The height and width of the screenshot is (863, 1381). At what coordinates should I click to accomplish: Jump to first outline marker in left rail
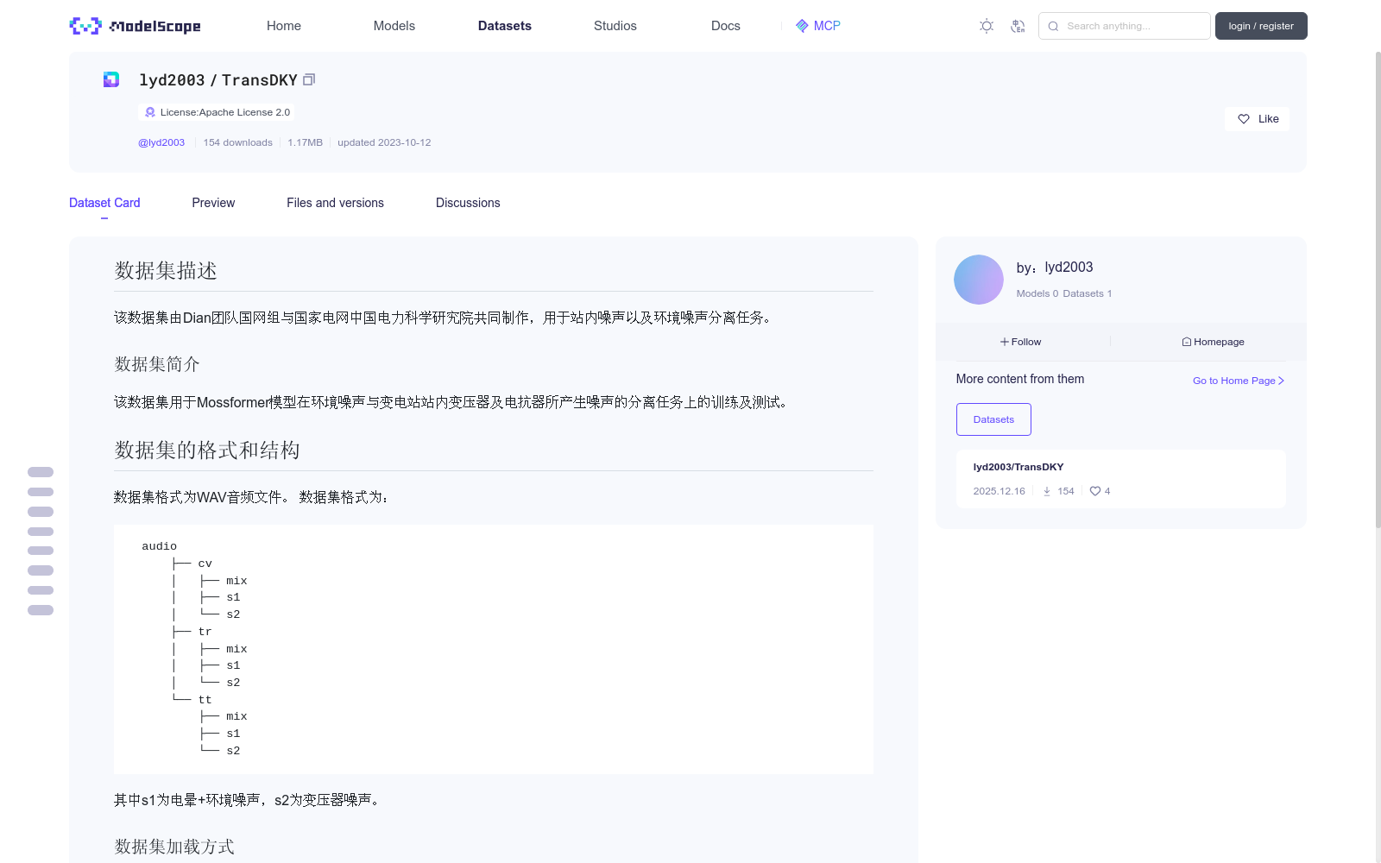(41, 472)
